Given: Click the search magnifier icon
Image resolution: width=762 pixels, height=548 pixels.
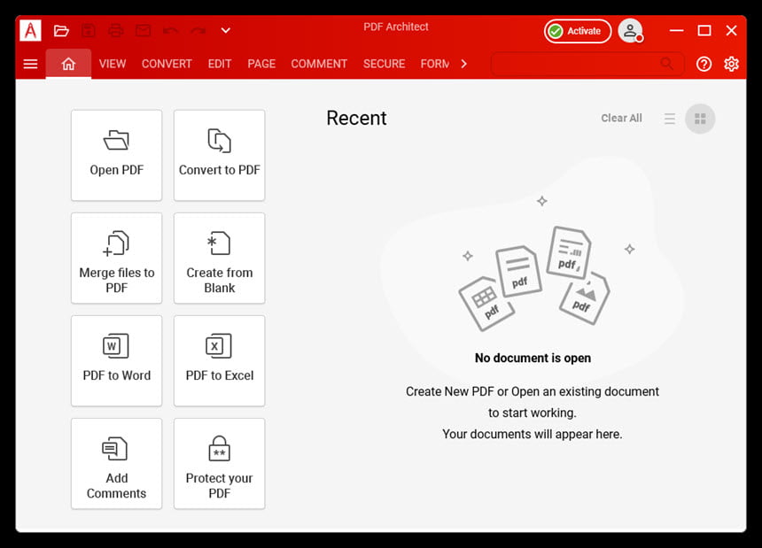Looking at the screenshot, I should click(x=667, y=64).
